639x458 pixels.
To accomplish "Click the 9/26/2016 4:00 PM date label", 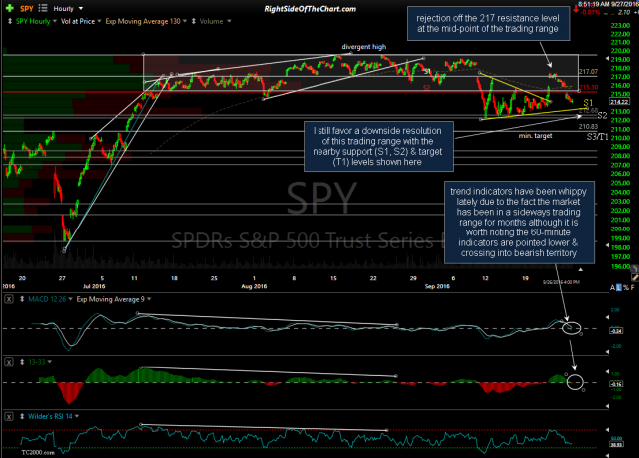I will pos(561,282).
